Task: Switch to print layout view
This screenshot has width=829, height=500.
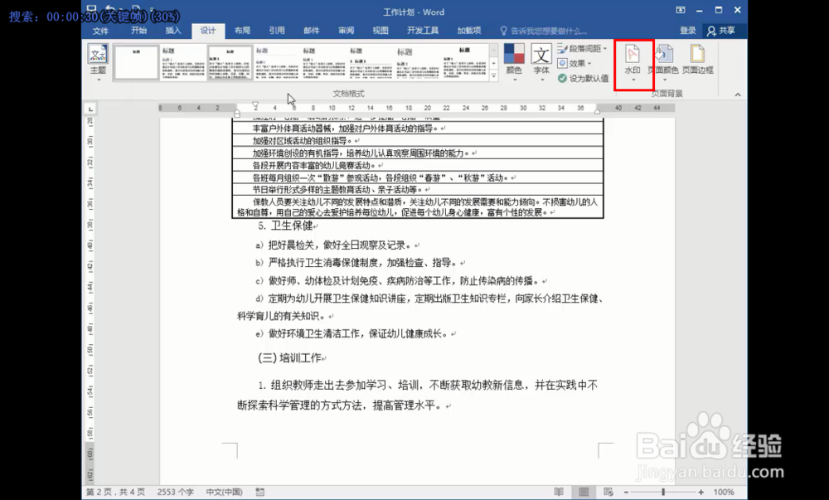Action: tap(584, 492)
